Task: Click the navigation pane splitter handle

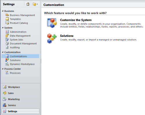Action: pyautogui.click(x=41, y=61)
